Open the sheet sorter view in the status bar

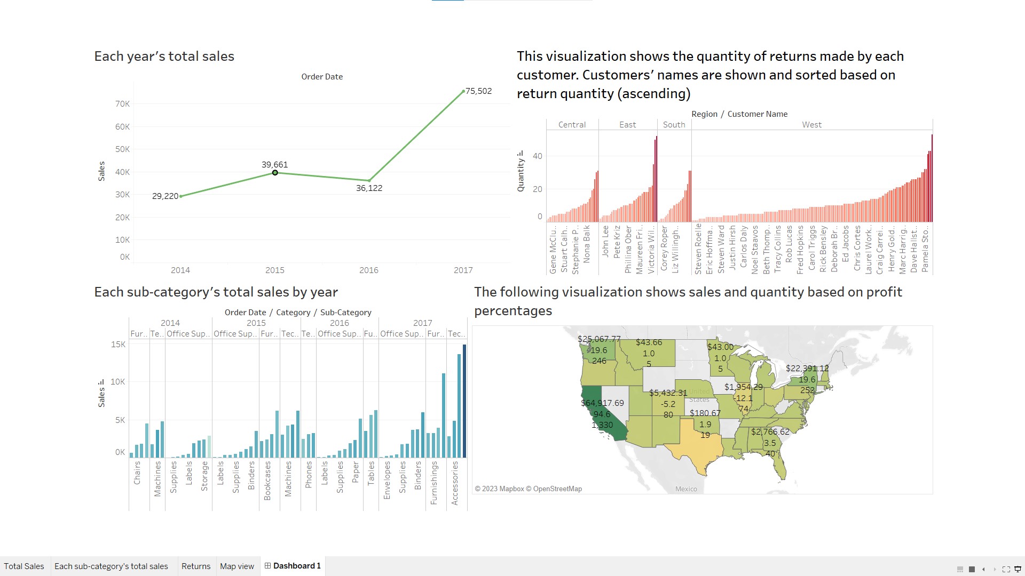(x=960, y=570)
